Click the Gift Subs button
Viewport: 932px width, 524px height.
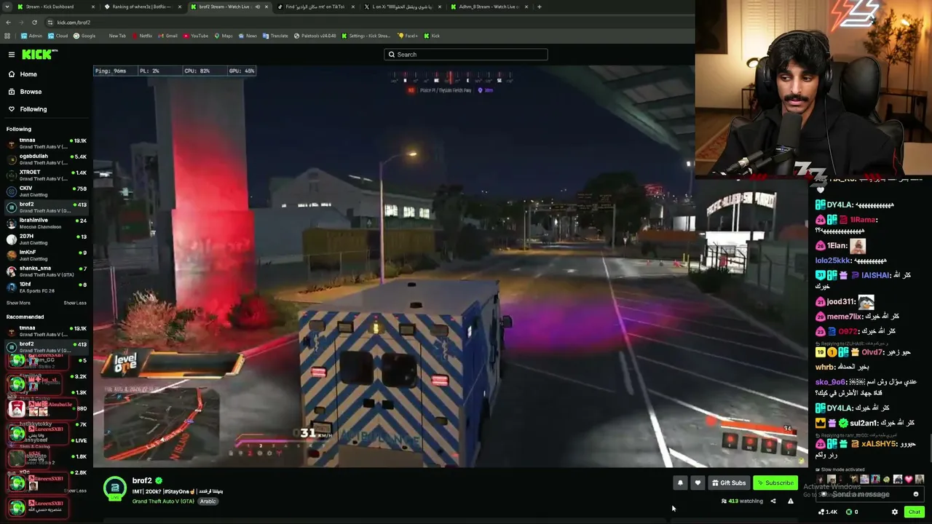coord(729,483)
